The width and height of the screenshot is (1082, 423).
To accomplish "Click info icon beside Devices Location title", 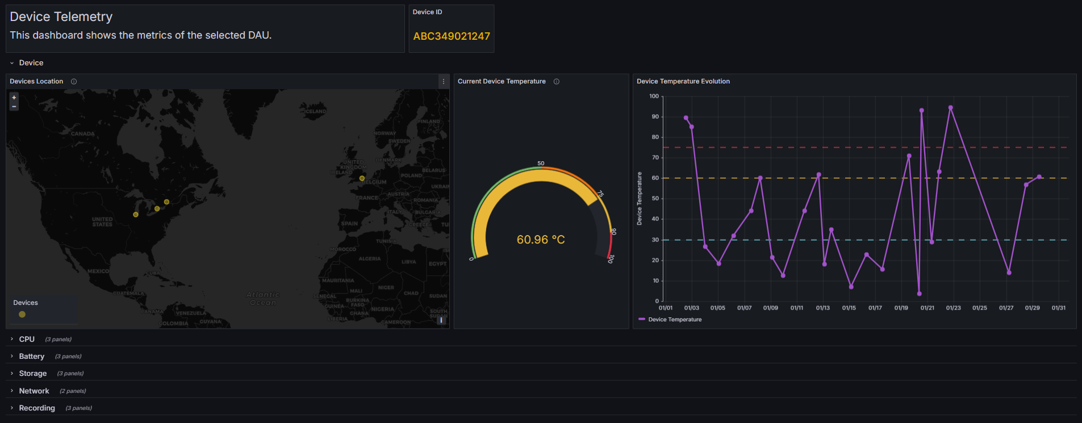I will point(74,82).
